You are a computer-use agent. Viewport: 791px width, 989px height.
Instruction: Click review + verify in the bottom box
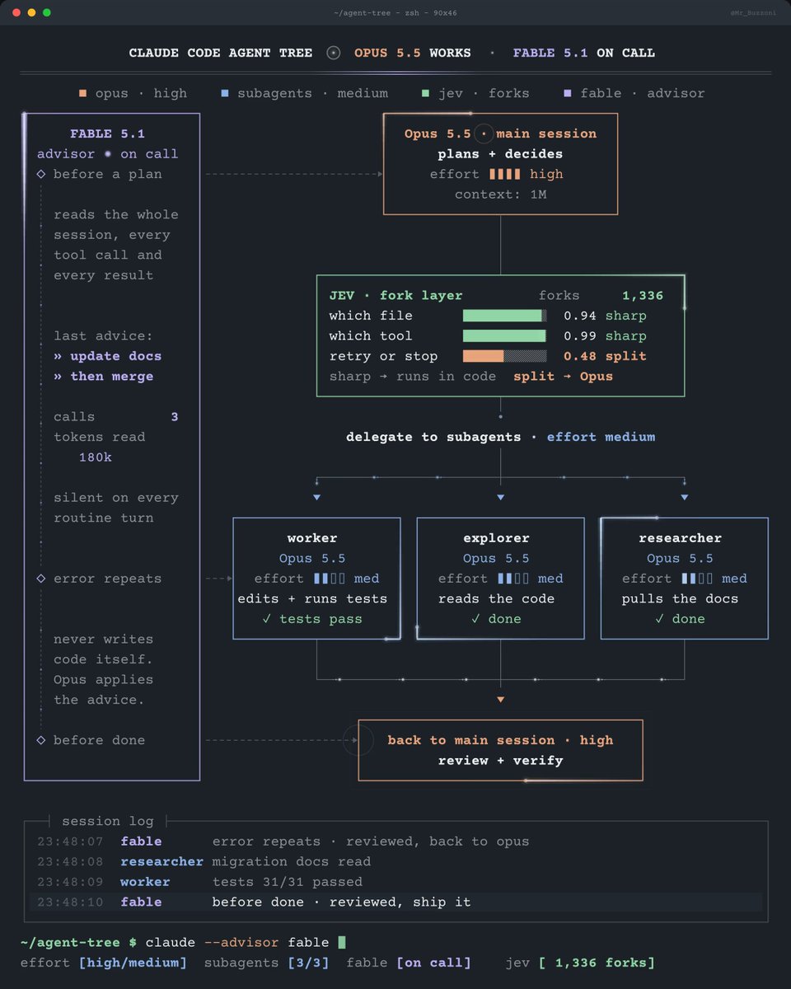(x=500, y=761)
